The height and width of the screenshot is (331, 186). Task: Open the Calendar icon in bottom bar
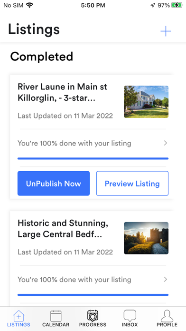pyautogui.click(x=56, y=316)
